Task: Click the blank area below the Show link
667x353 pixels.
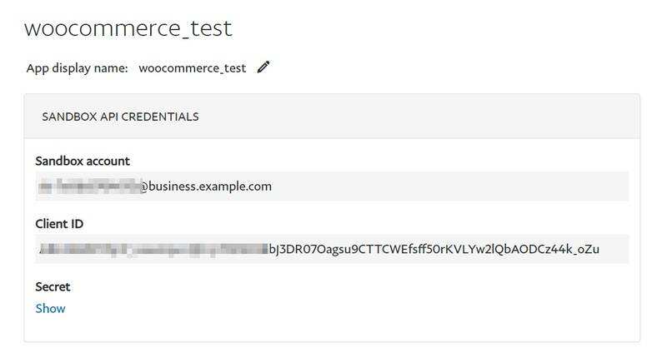Action: tap(50, 330)
